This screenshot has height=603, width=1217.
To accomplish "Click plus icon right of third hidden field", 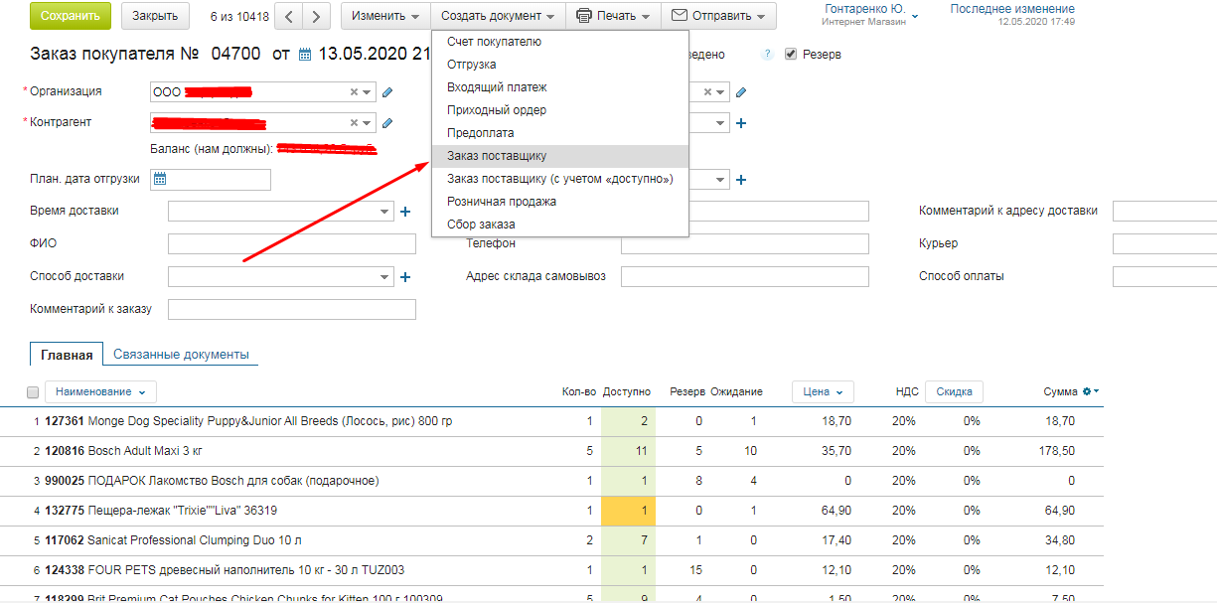I will (741, 180).
